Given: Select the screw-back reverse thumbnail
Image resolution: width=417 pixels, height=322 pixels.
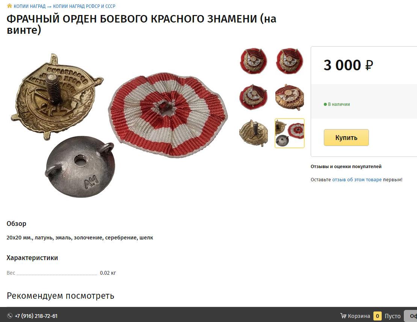Looking at the screenshot, I should pyautogui.click(x=254, y=133).
